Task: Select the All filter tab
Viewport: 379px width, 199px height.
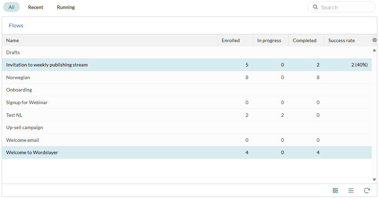Action: coord(11,7)
